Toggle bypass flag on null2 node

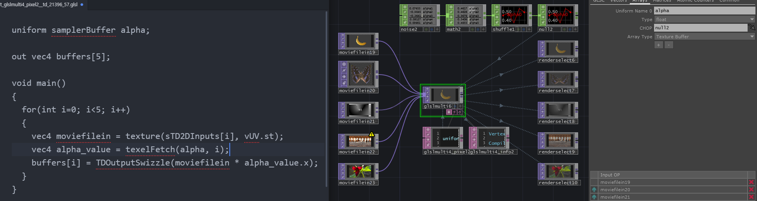[x=543, y=17]
